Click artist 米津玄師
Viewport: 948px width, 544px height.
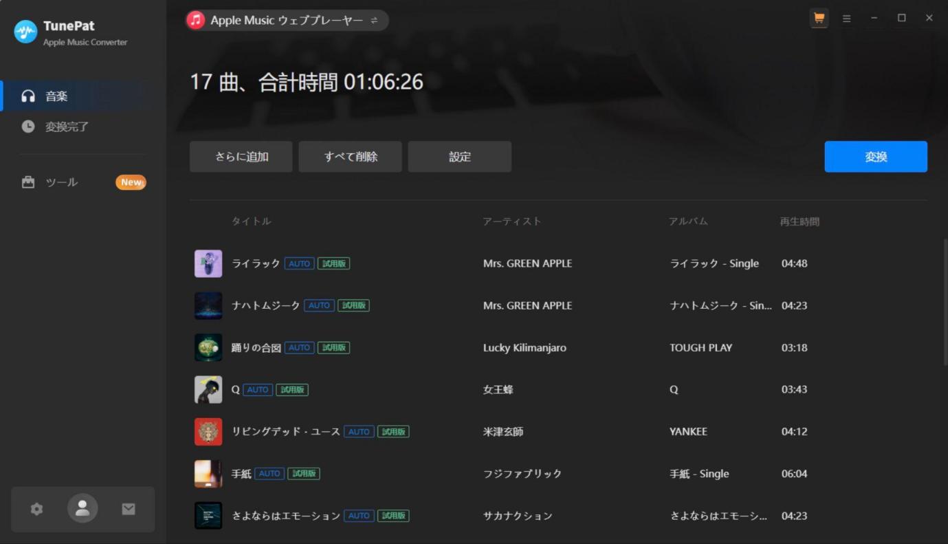pos(503,431)
